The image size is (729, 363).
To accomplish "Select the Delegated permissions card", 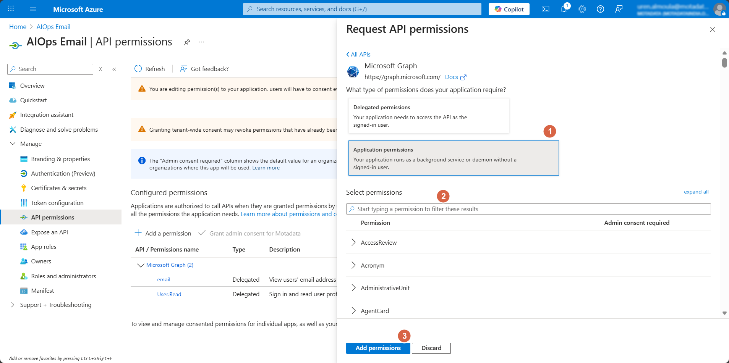I will coord(428,116).
